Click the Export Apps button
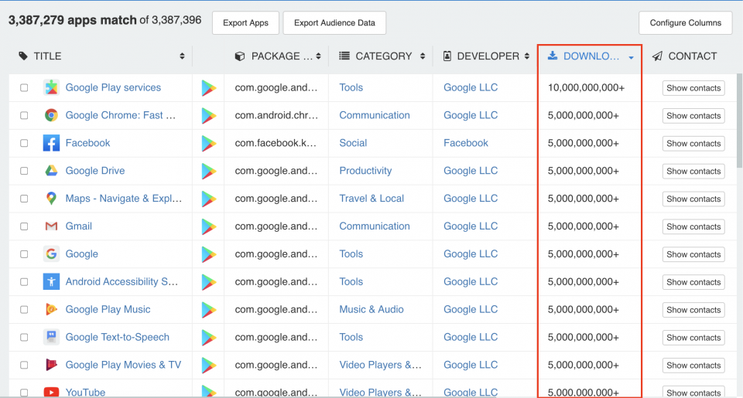Viewport: 743px width, 398px height. [x=245, y=22]
